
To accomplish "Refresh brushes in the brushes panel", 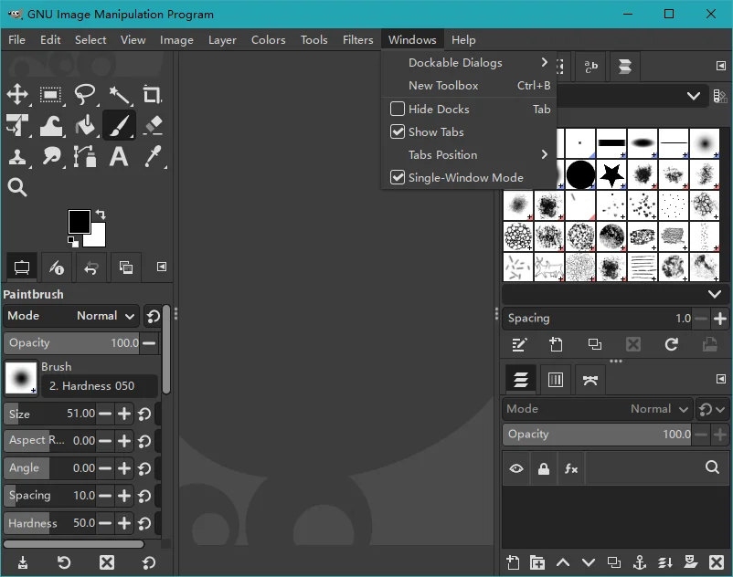I will [672, 344].
